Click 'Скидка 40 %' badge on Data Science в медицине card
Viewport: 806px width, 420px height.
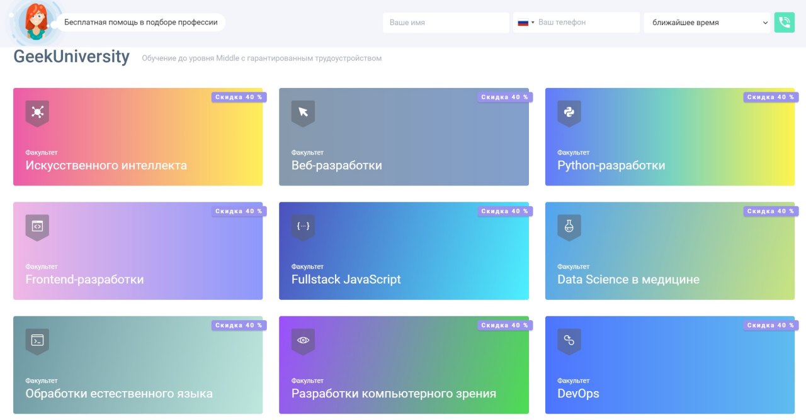[771, 211]
